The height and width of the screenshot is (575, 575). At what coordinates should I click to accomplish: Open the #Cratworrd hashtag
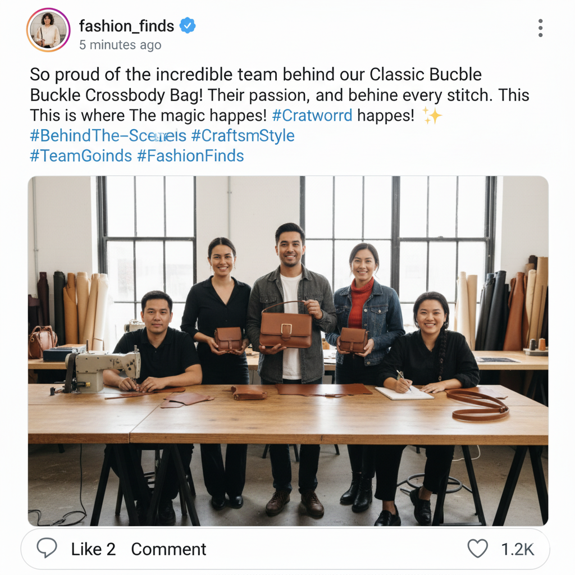[x=312, y=116]
